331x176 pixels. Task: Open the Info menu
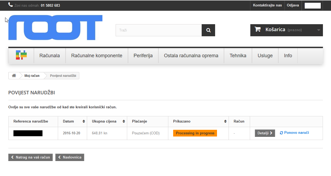coord(288,56)
